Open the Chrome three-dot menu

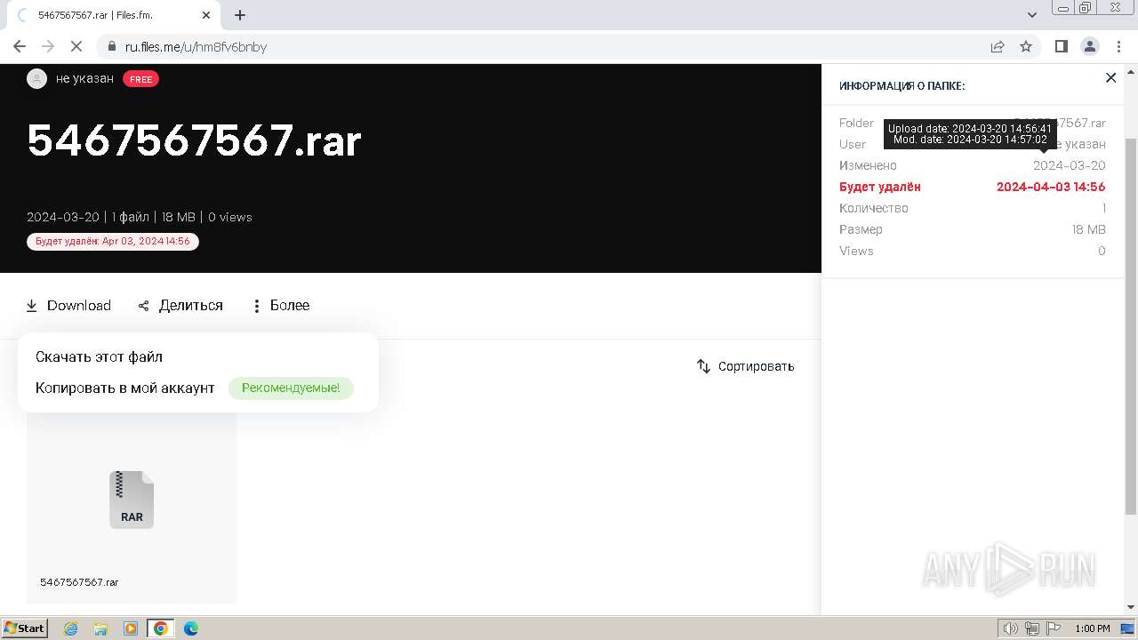click(x=1118, y=46)
